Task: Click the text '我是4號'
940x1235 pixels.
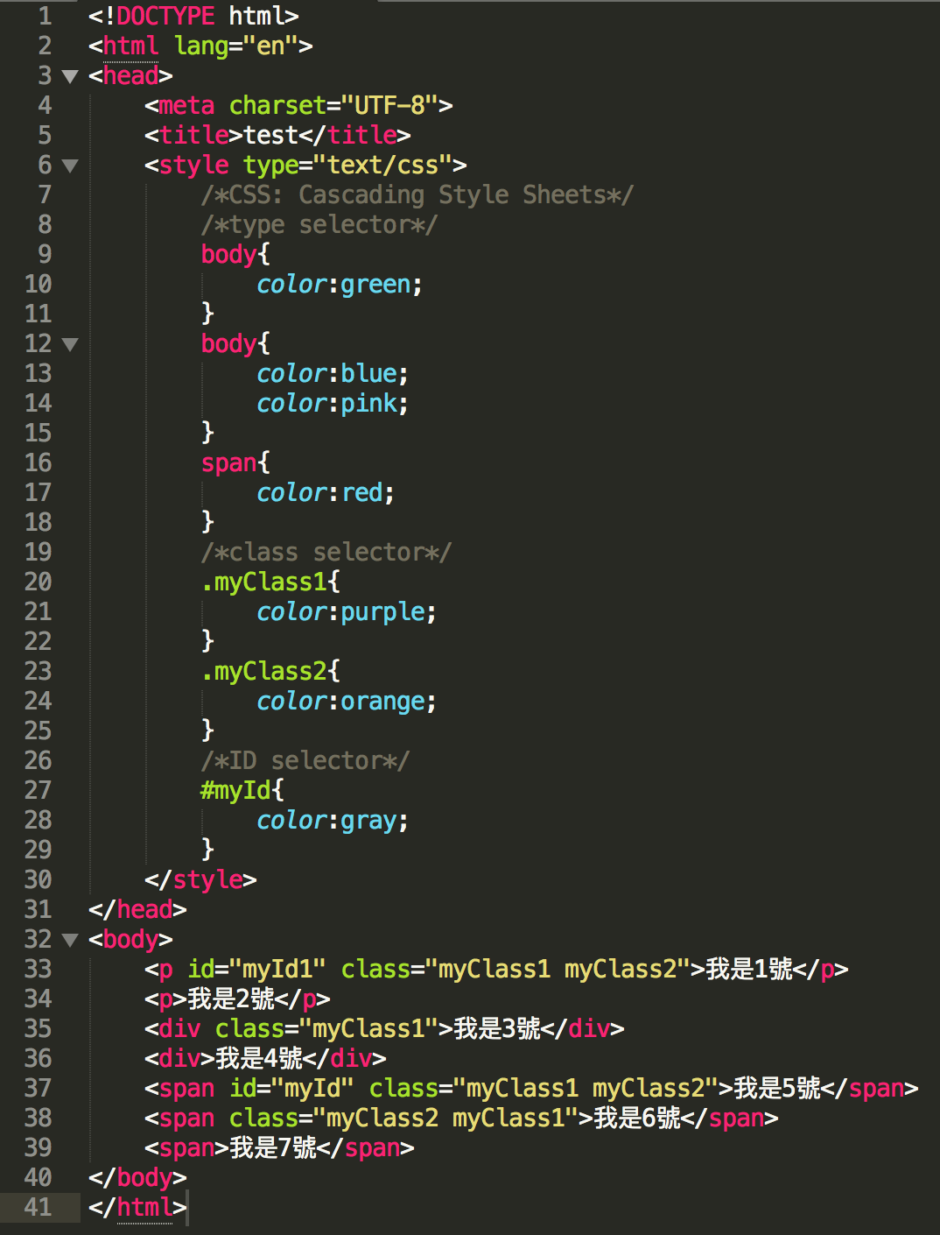Action: click(x=259, y=1058)
